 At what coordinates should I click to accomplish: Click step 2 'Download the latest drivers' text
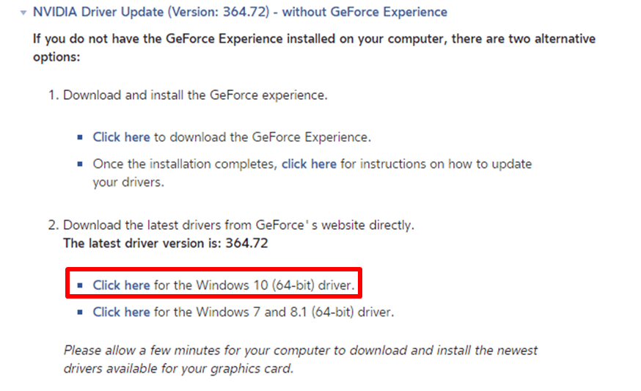tap(242, 224)
